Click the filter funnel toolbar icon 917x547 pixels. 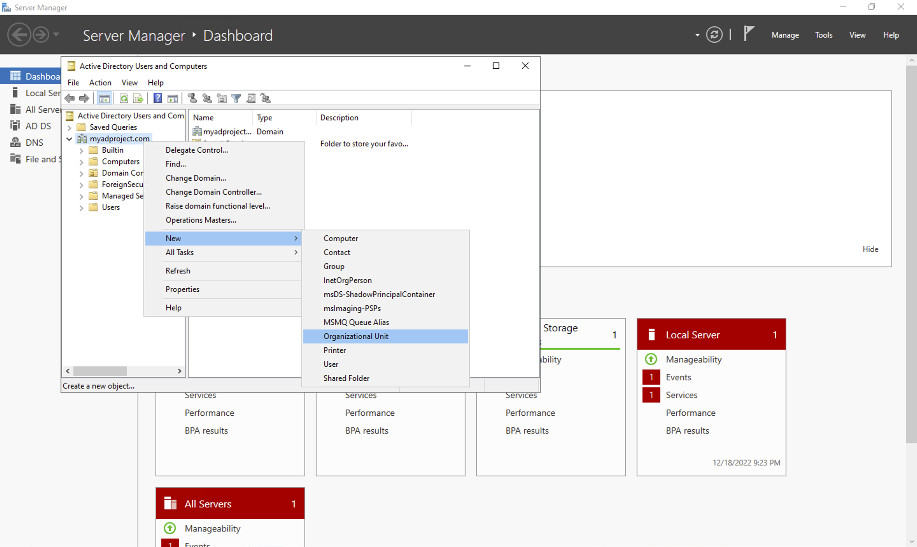tap(236, 98)
